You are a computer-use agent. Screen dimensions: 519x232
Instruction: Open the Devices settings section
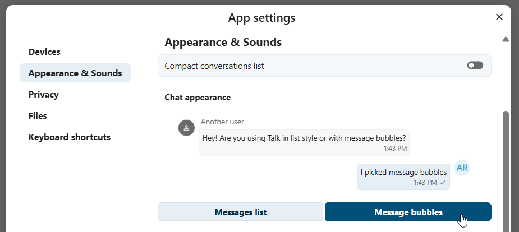[44, 52]
